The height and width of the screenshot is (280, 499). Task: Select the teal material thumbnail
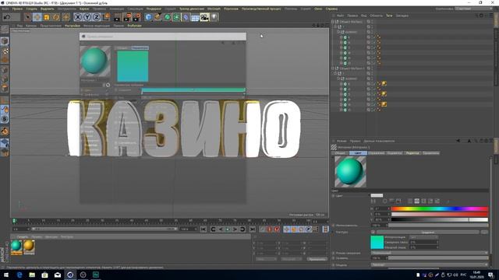16,247
